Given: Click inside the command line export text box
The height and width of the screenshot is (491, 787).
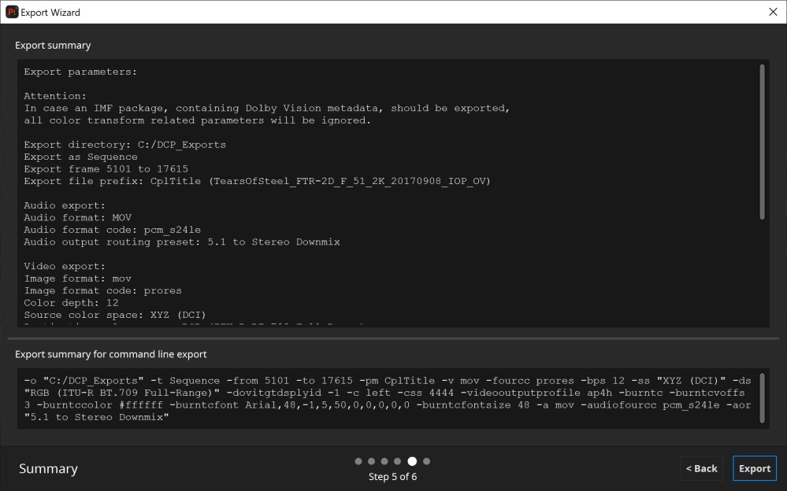Looking at the screenshot, I should [x=386, y=399].
